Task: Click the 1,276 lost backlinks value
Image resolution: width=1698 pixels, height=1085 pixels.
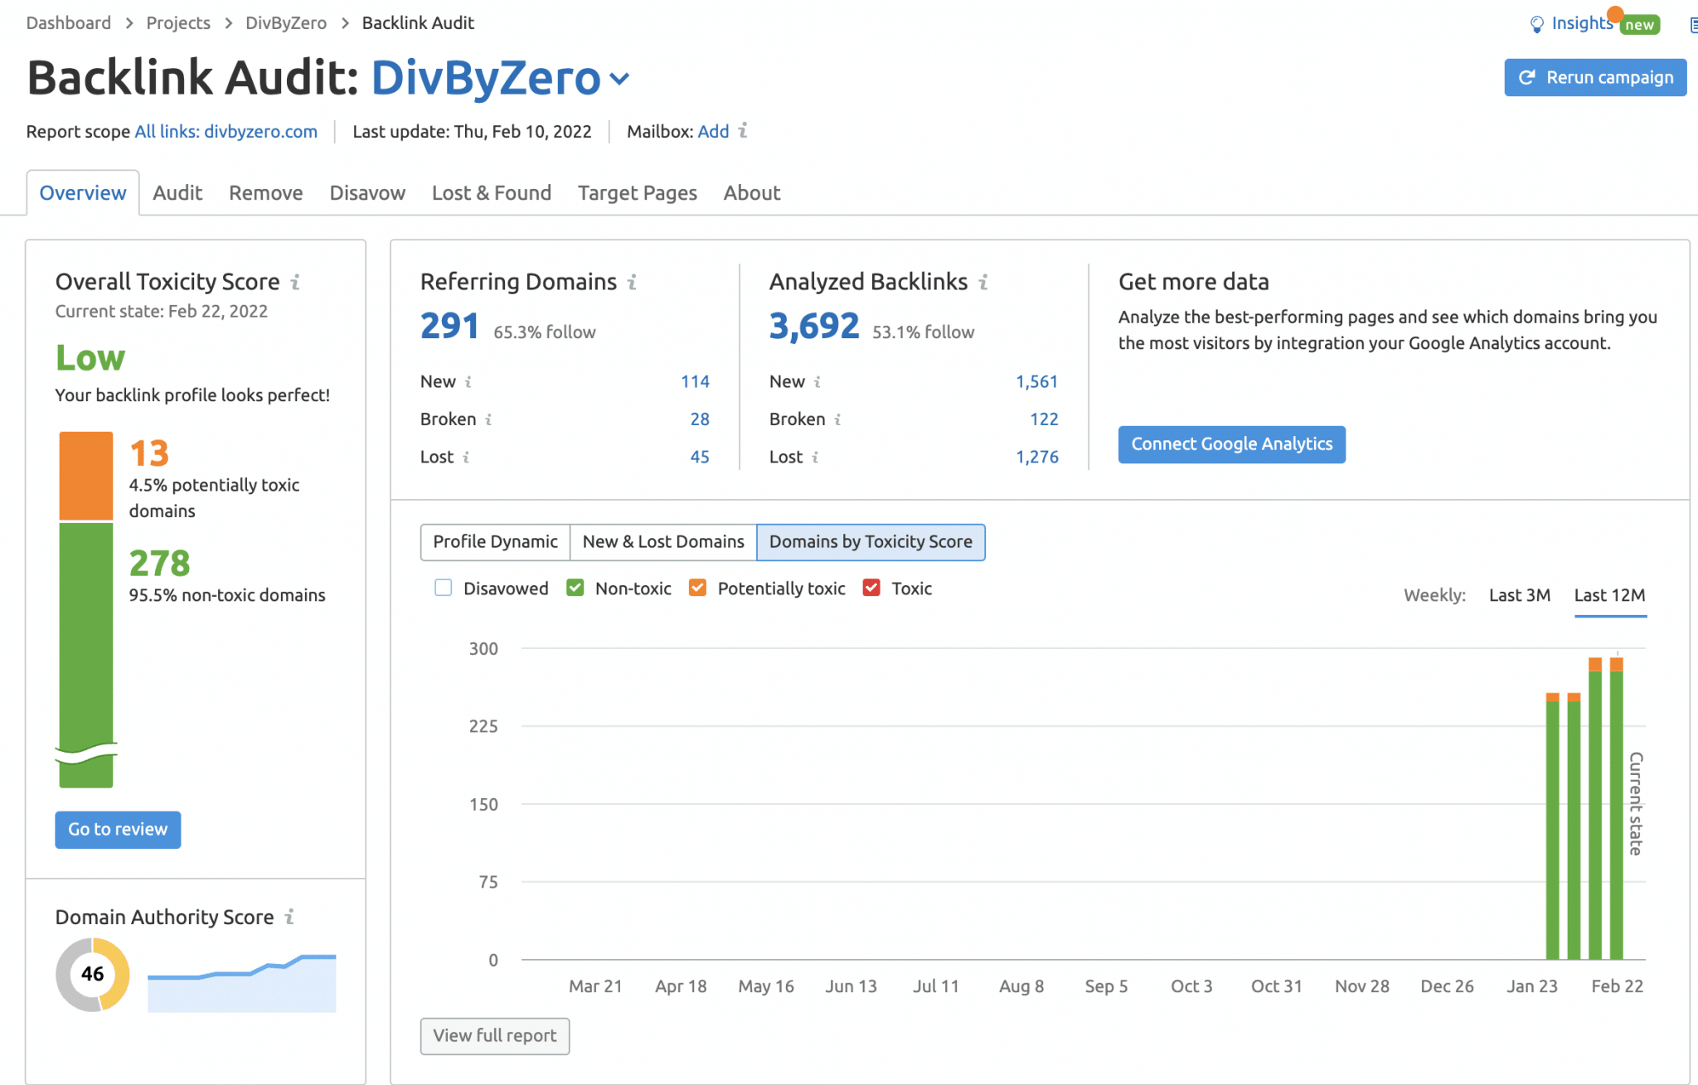Action: pos(1037,457)
